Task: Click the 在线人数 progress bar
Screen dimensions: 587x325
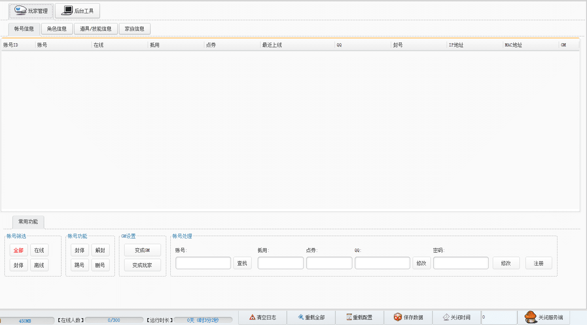Action: pyautogui.click(x=114, y=320)
